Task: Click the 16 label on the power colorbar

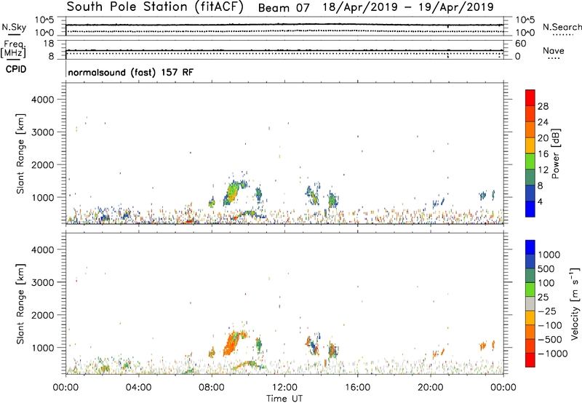Action: tap(543, 154)
